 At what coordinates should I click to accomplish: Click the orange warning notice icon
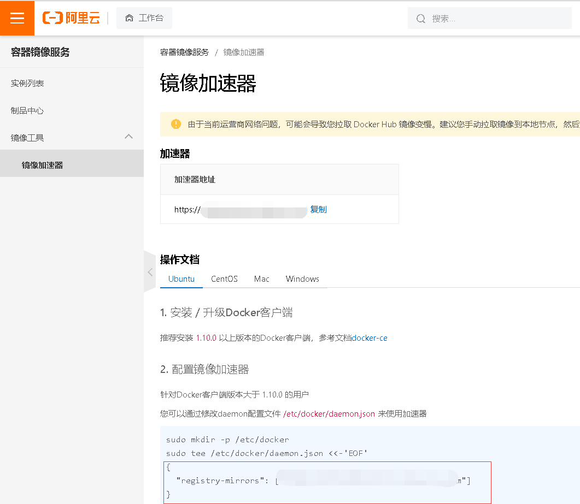(176, 124)
